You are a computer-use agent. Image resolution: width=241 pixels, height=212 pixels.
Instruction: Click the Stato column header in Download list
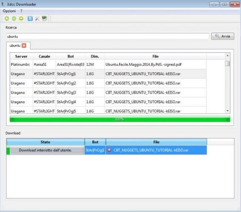pyautogui.click(x=45, y=142)
